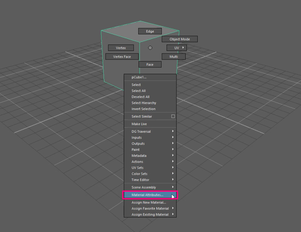Expand the DG Traversal submenu
The image size is (301, 232).
click(x=150, y=131)
